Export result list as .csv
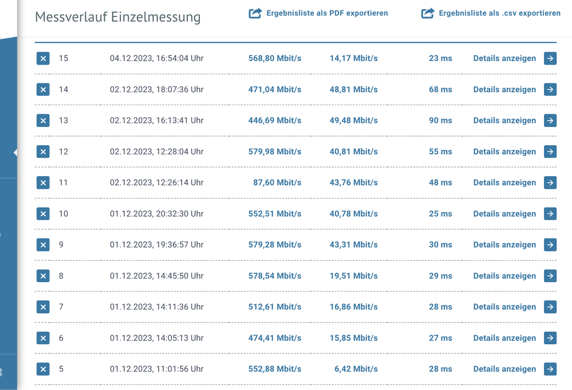 click(x=499, y=13)
